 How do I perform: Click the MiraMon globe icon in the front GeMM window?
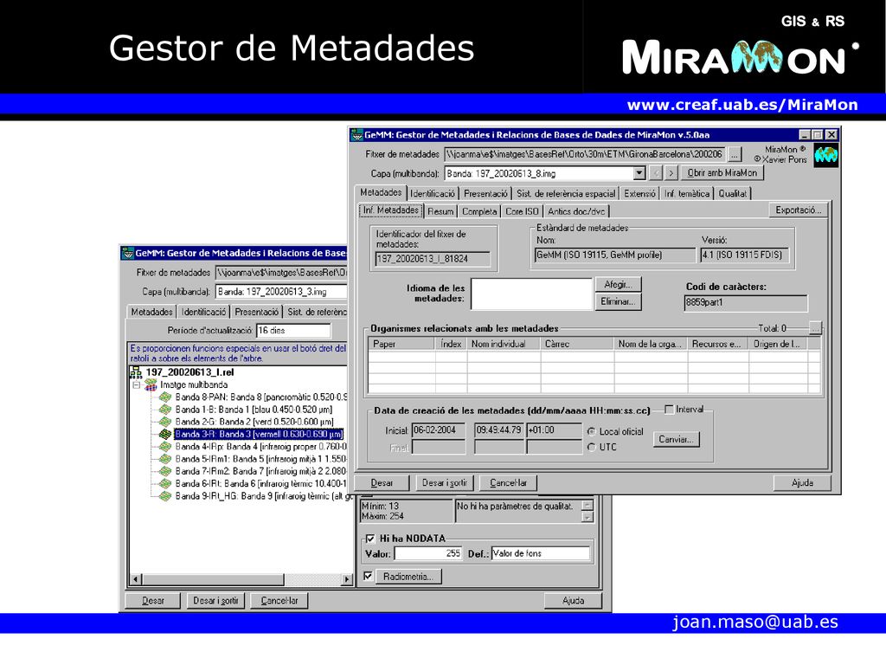825,155
